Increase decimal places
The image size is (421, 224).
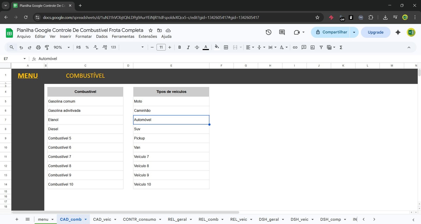(104, 47)
